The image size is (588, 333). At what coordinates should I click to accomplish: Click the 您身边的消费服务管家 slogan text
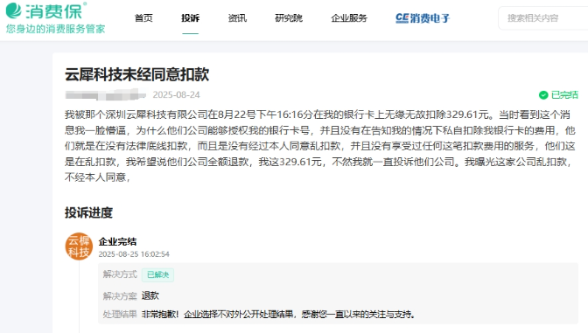55,29
